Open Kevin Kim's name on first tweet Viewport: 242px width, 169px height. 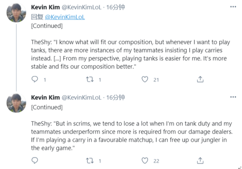pyautogui.click(x=45, y=7)
